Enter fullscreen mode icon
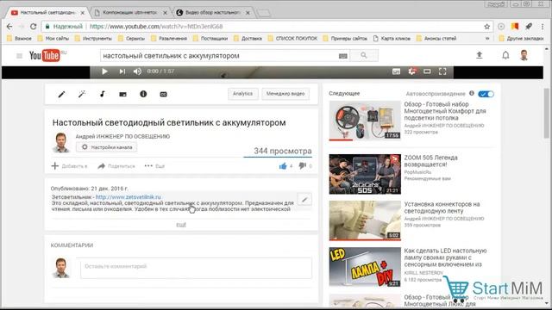The height and width of the screenshot is (310, 552). 442,71
